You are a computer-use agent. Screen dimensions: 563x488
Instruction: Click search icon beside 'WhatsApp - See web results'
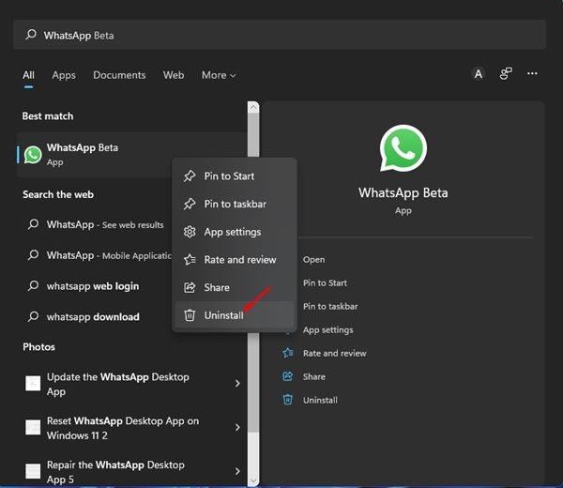[x=33, y=224]
